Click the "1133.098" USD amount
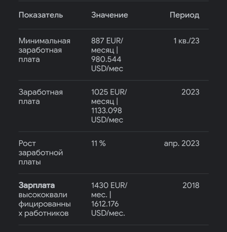Screen dimensions: 227x232 tap(107, 111)
